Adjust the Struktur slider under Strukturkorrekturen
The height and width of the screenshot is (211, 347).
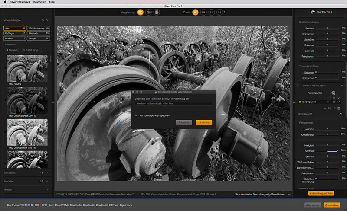[x=327, y=28]
